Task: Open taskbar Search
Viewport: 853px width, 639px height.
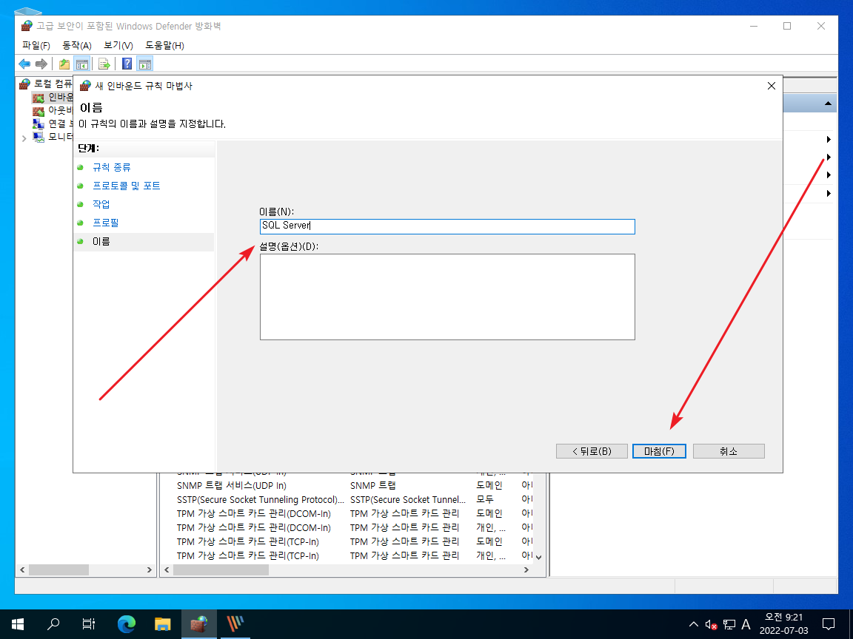Action: (x=53, y=623)
